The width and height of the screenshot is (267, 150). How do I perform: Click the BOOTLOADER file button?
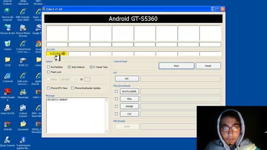point(129,92)
